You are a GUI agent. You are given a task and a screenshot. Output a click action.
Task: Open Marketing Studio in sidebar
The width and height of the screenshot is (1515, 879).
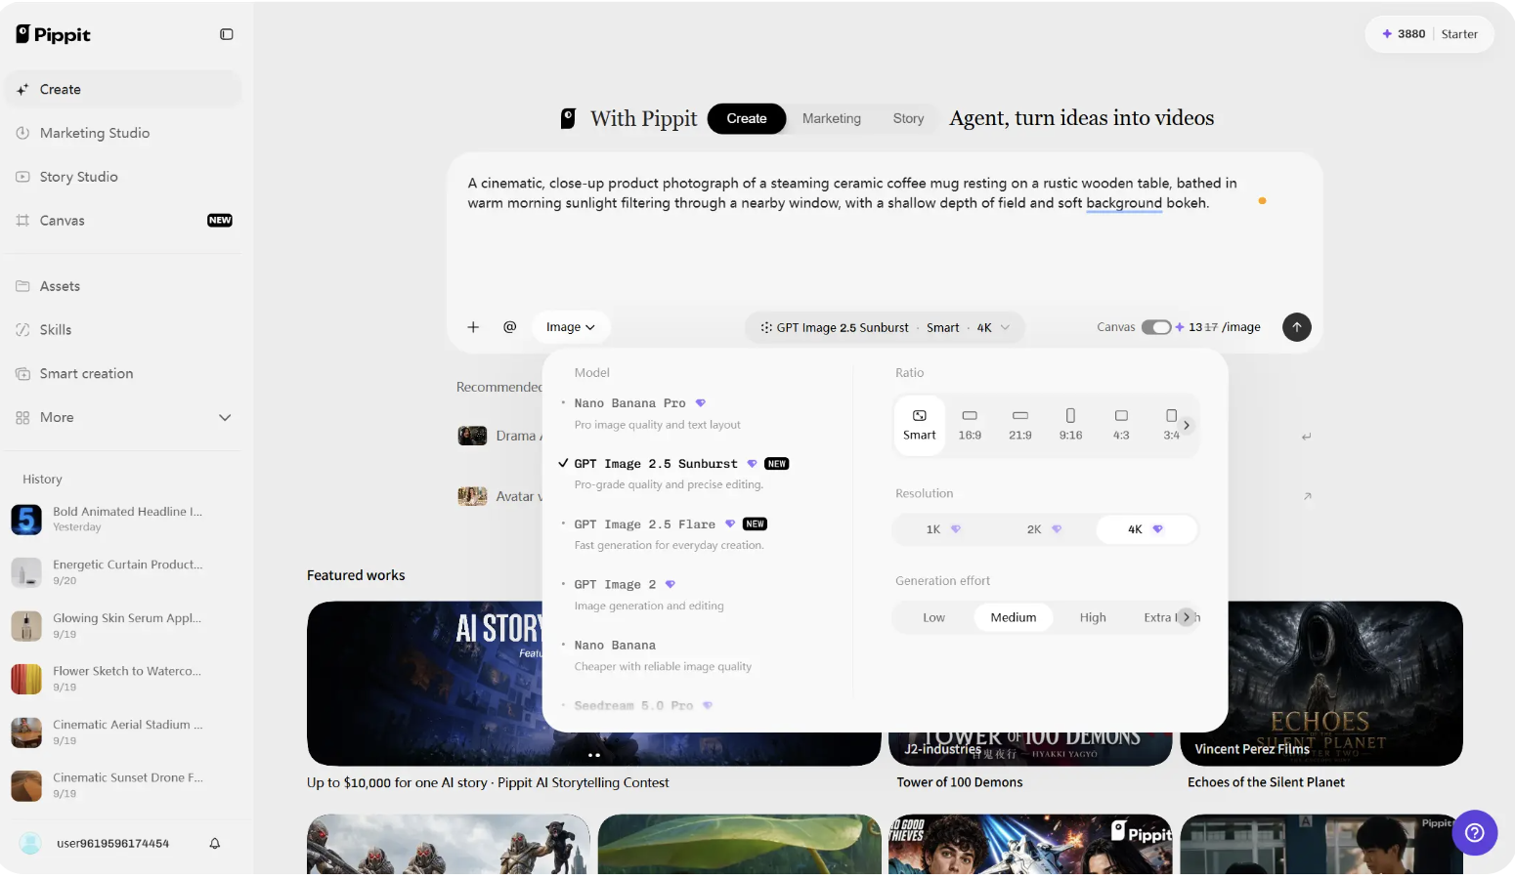click(x=122, y=133)
